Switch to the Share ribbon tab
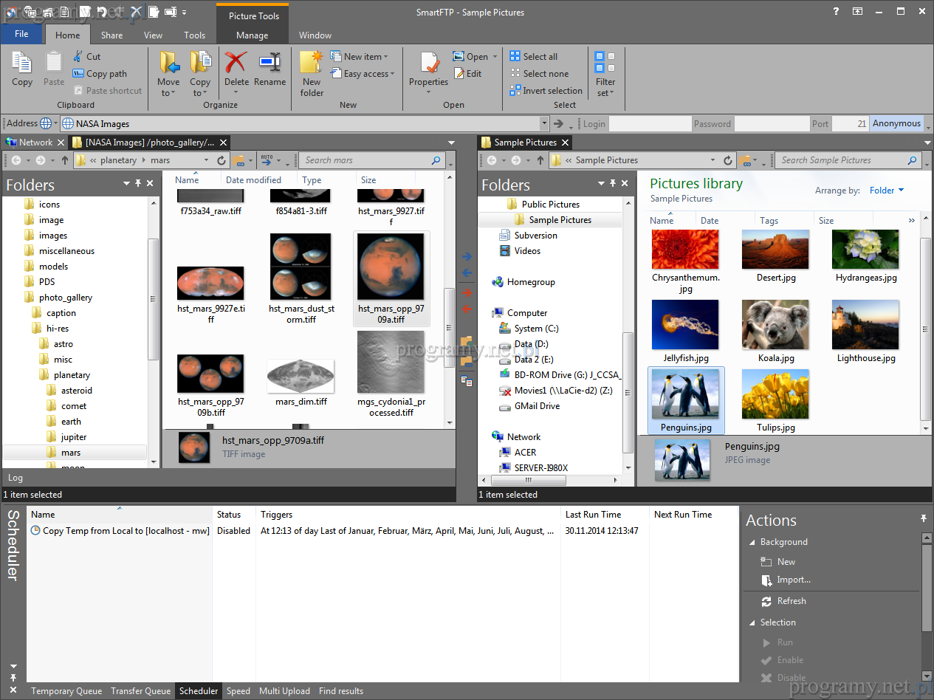The image size is (934, 700). tap(112, 35)
